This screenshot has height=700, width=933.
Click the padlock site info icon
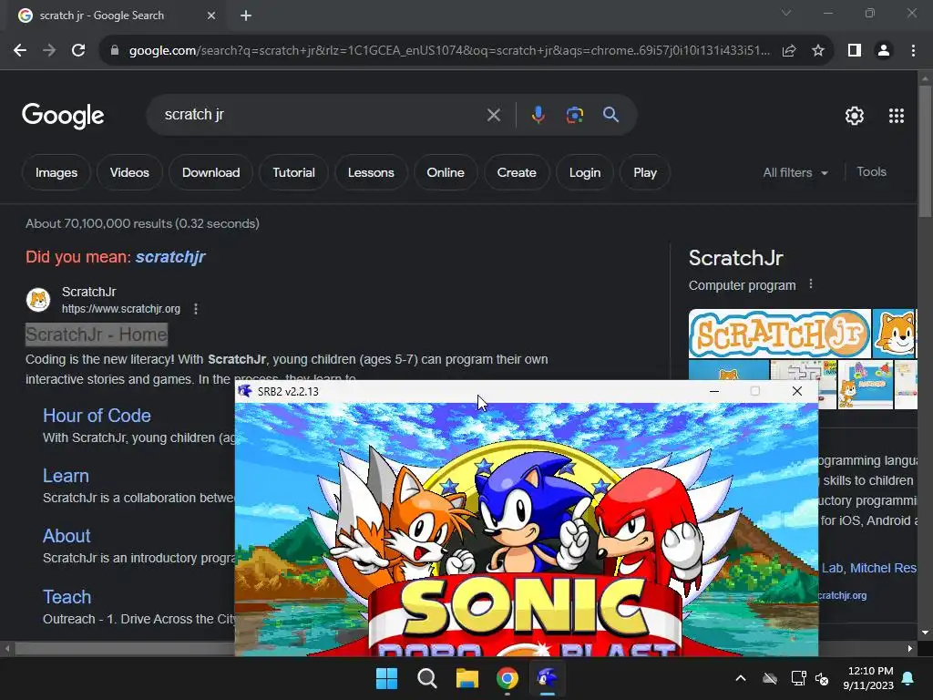[x=114, y=51]
